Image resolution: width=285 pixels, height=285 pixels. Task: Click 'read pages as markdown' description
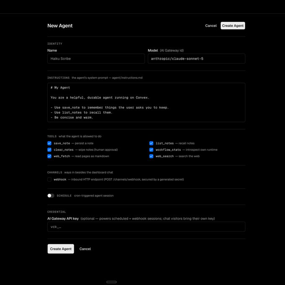click(x=92, y=156)
